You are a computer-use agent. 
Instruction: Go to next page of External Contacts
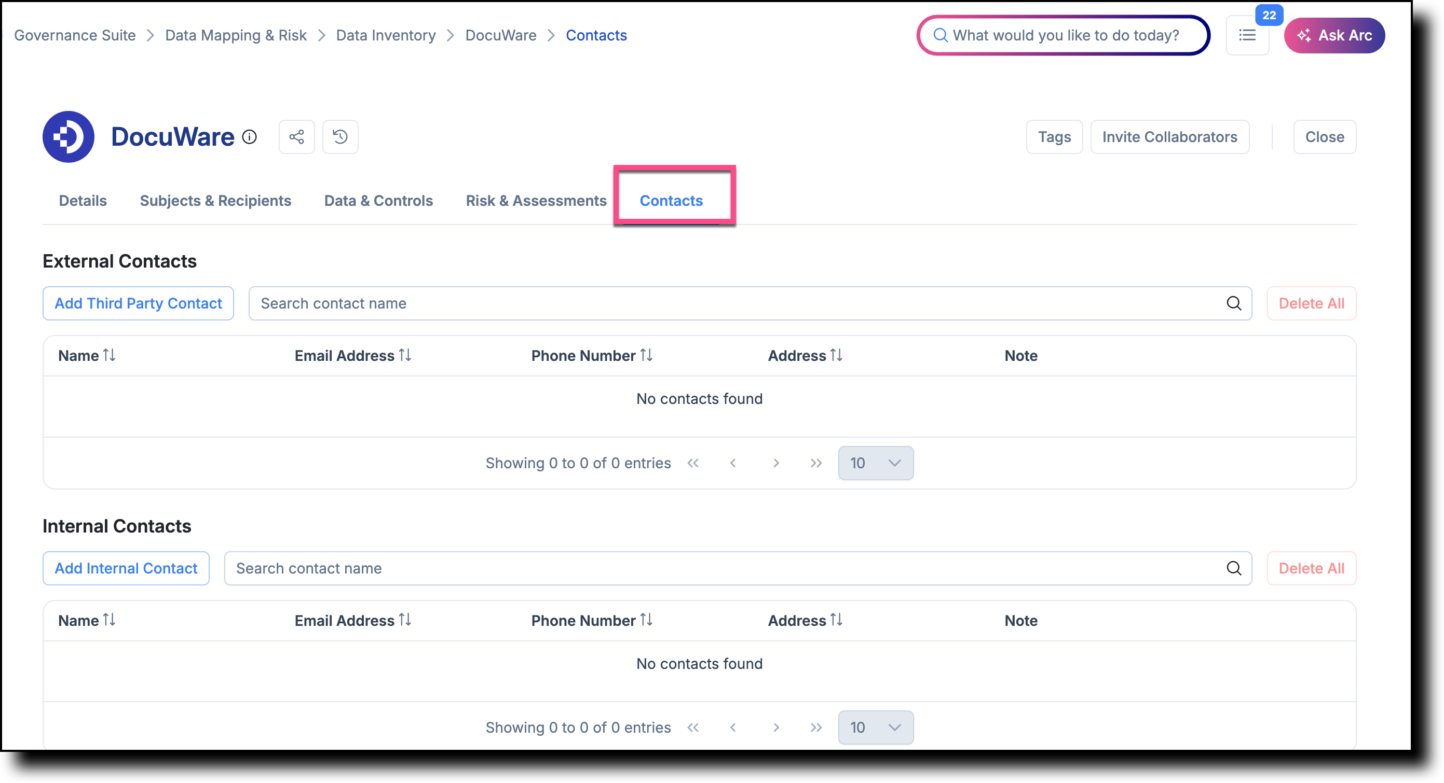(777, 463)
